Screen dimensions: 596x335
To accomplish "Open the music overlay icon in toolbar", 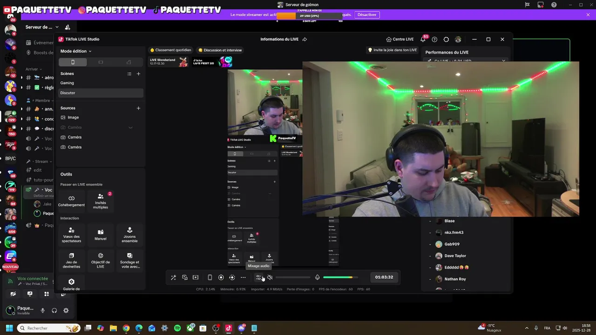I will tap(185, 277).
